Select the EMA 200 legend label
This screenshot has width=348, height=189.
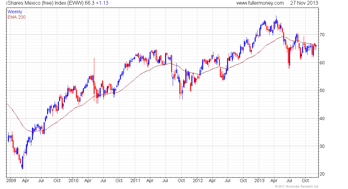tap(17, 17)
